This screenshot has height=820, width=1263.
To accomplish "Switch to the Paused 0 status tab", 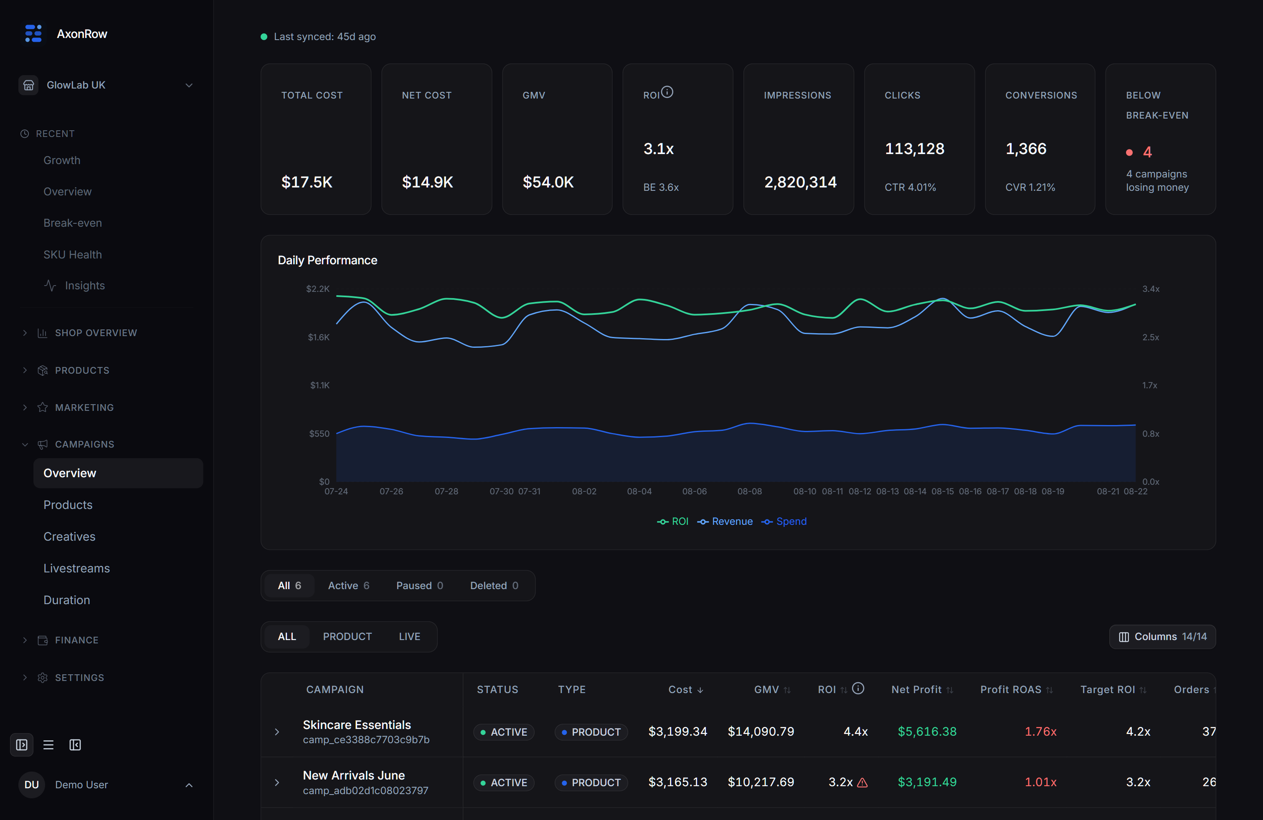I will coord(419,585).
